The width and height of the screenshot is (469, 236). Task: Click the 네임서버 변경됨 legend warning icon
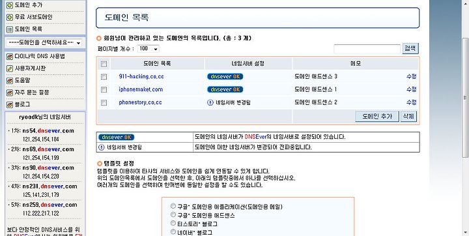click(102, 147)
